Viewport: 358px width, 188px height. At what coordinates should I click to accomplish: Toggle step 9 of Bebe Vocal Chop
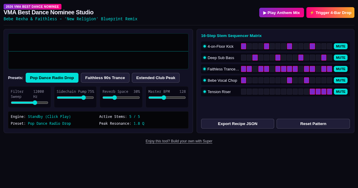290,80
